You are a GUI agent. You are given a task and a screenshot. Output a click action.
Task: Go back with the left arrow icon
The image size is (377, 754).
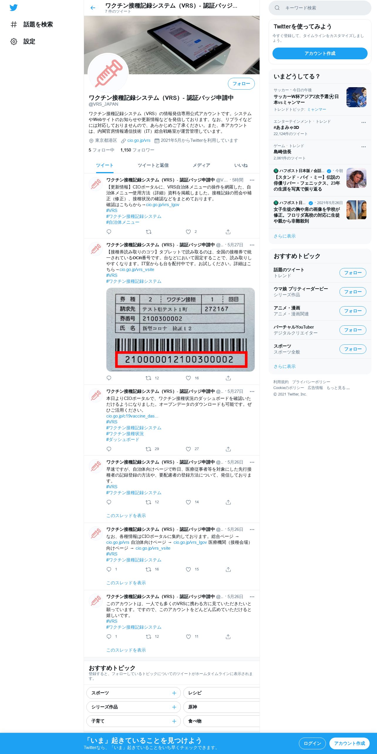[93, 8]
